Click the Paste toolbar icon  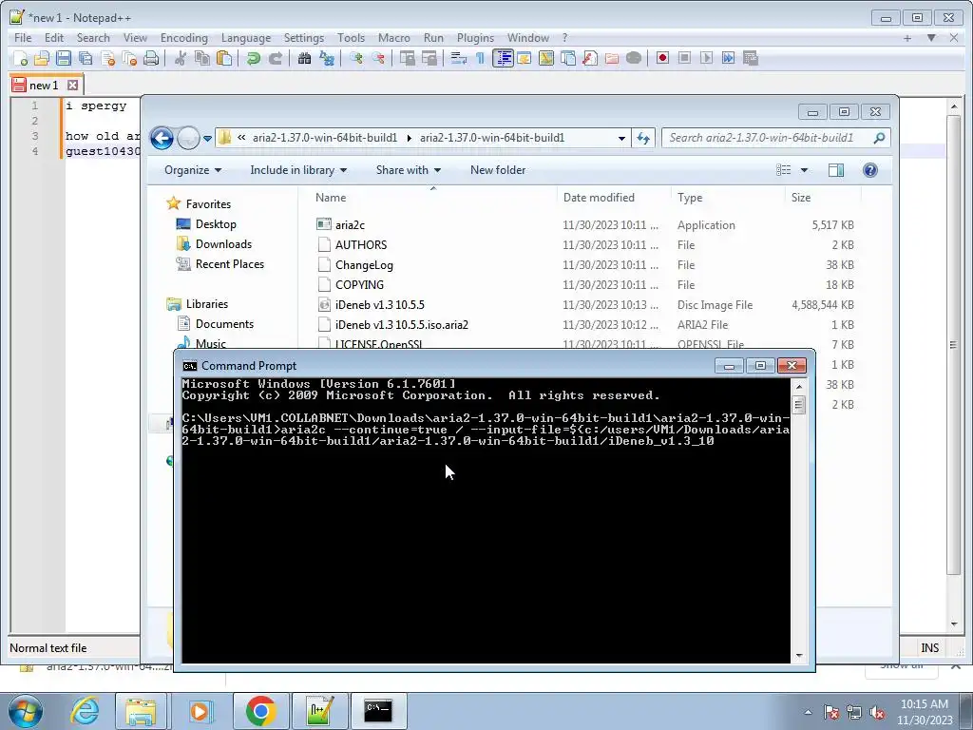[x=224, y=58]
